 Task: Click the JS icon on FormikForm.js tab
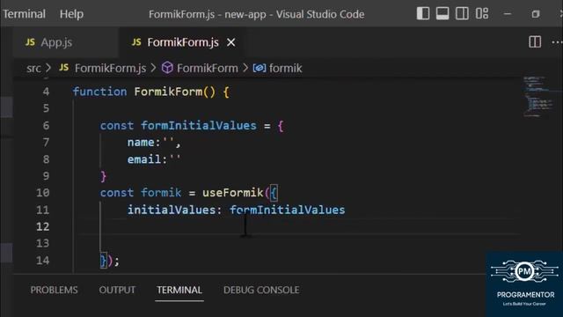[x=136, y=42]
